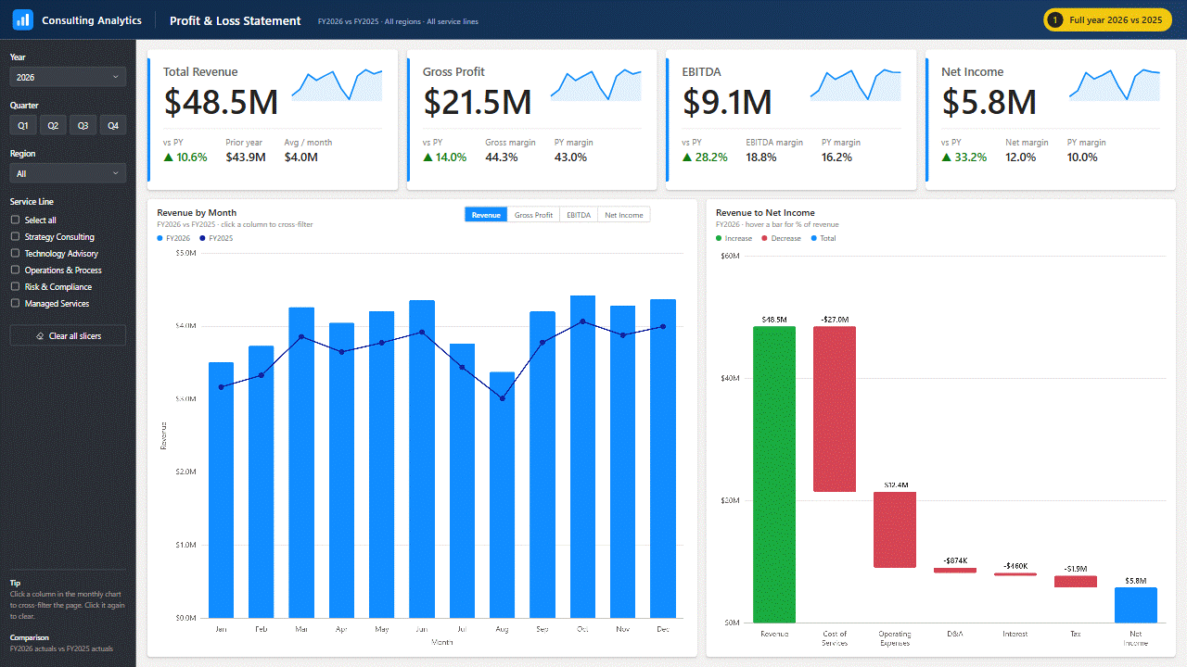Click the FY2026 legend color dot
This screenshot has width=1187, height=667.
[160, 238]
